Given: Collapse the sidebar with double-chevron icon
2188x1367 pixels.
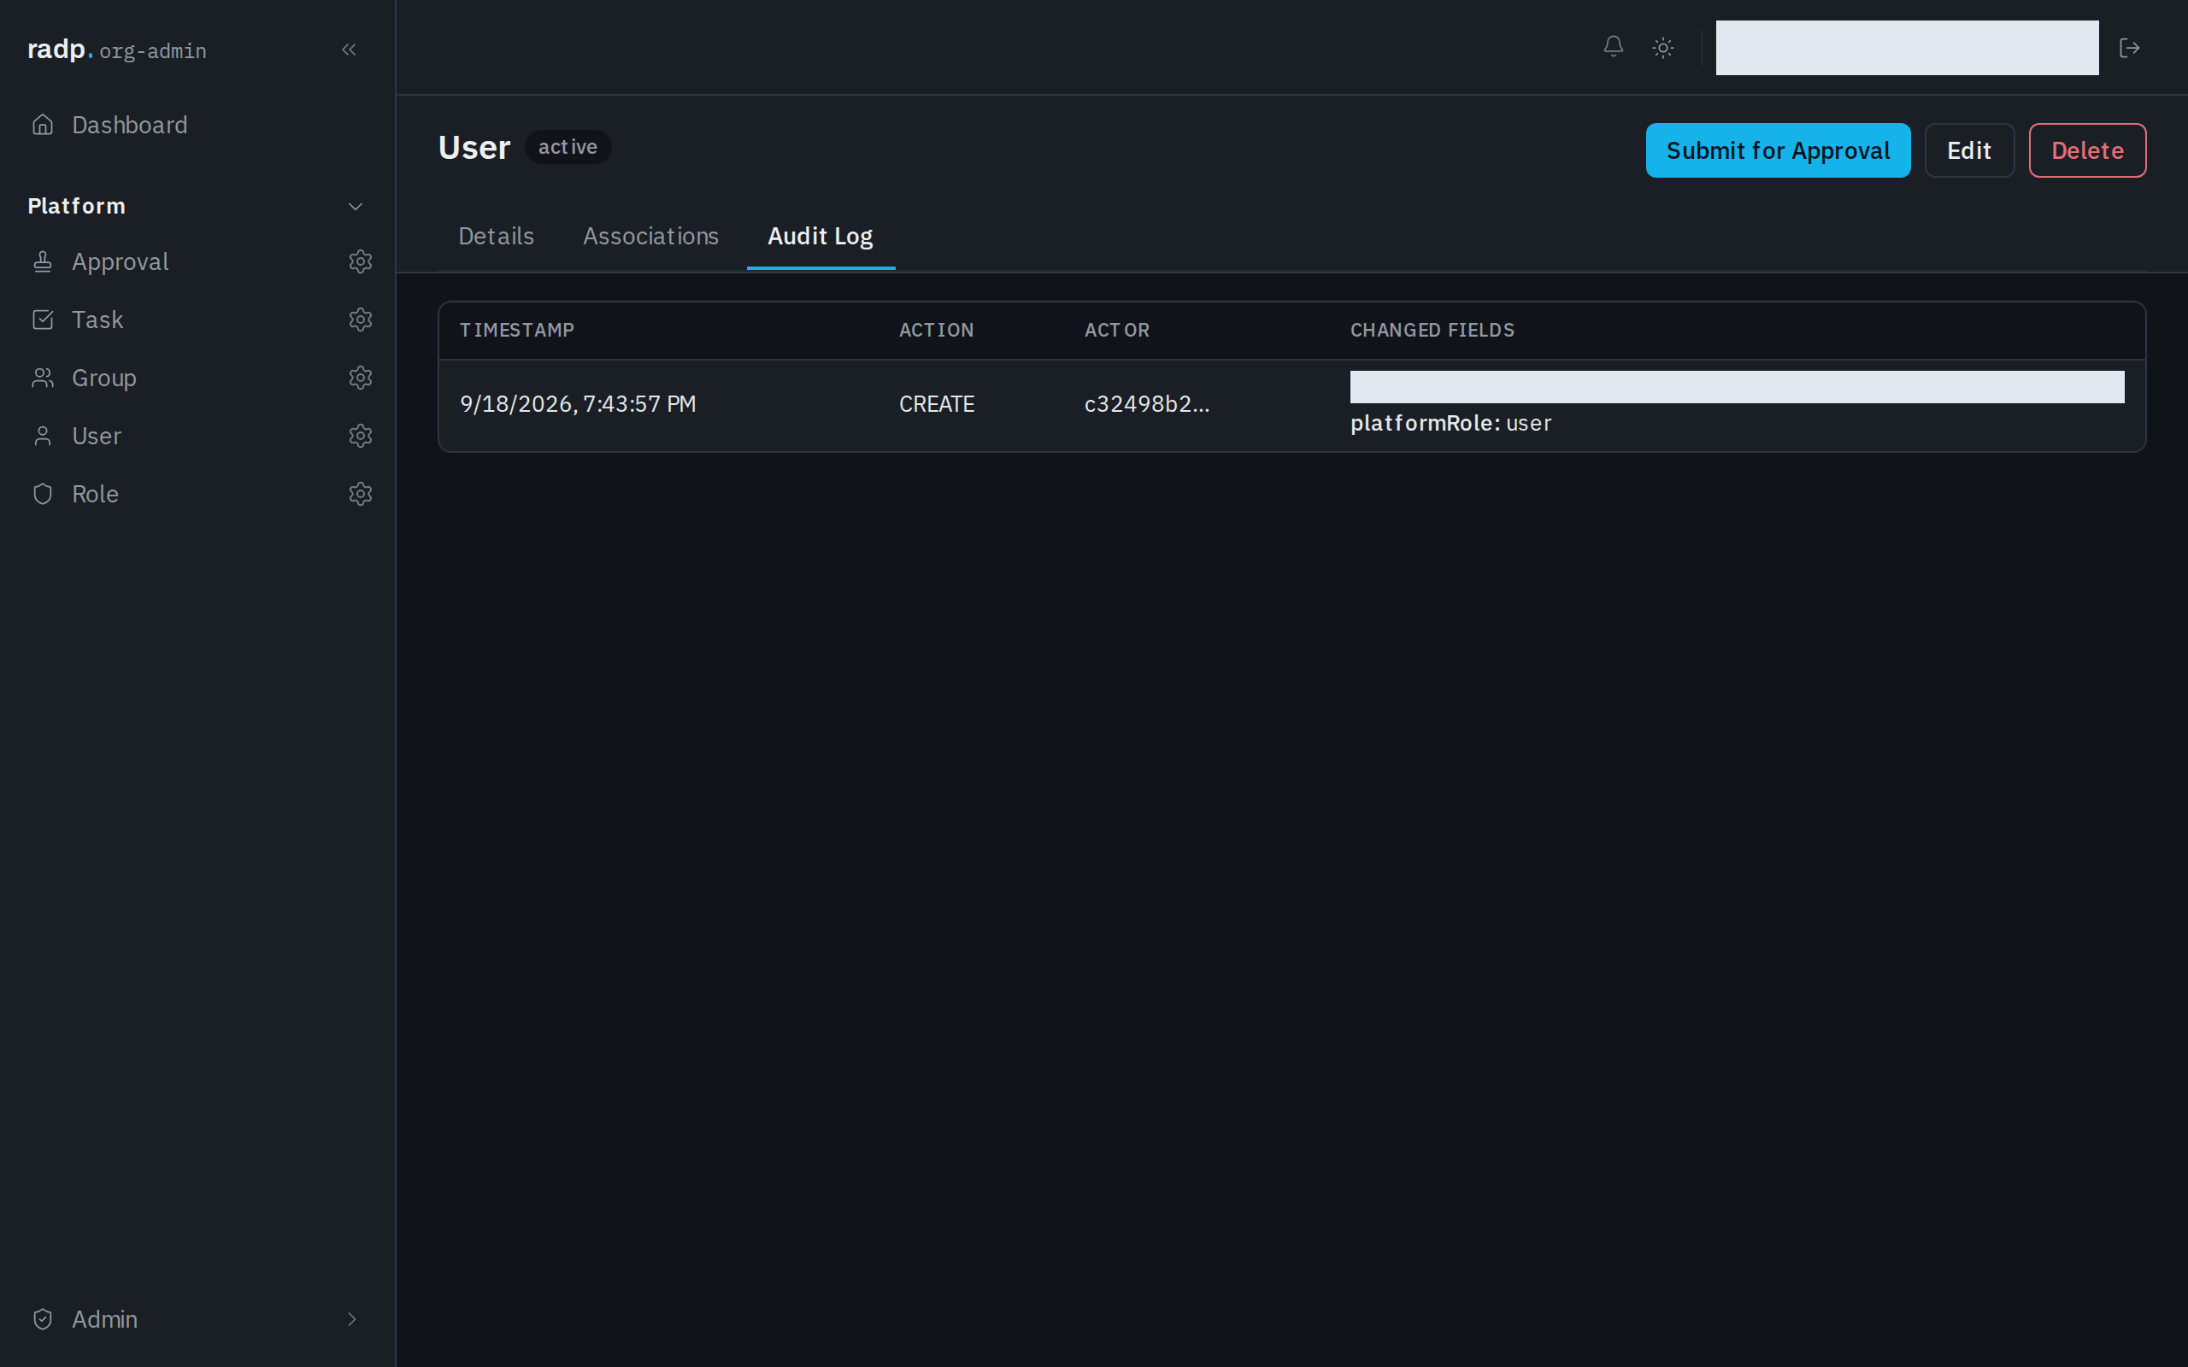Looking at the screenshot, I should (x=349, y=50).
